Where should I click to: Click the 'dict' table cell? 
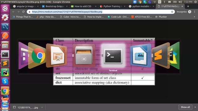63,83
